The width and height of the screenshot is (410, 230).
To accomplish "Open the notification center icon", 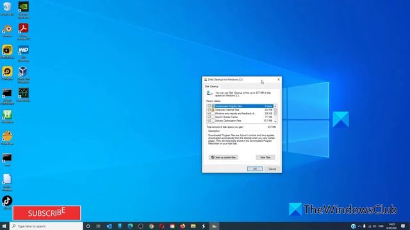I will [x=403, y=226].
